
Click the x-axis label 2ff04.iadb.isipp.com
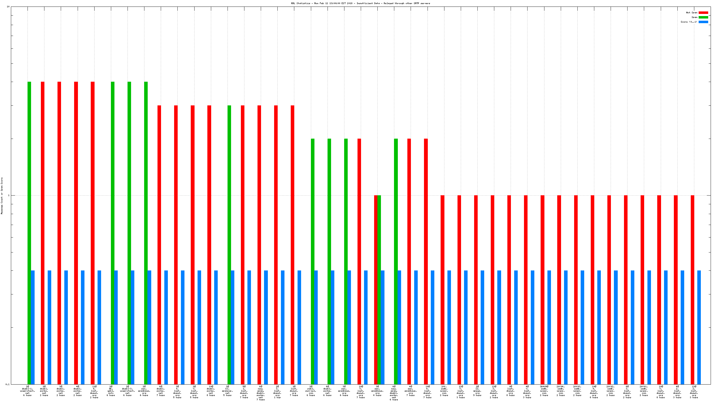pos(561,391)
